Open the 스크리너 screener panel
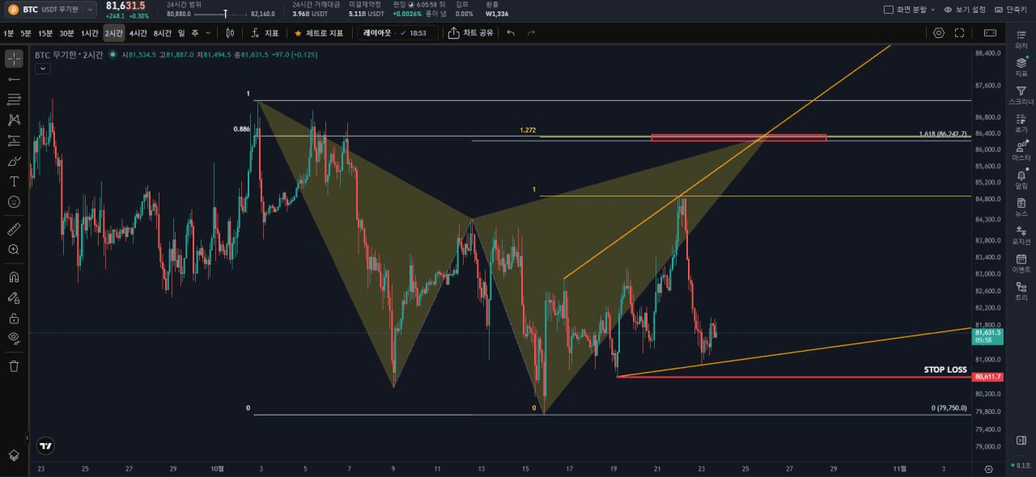The width and height of the screenshot is (1036, 477). [x=1021, y=95]
